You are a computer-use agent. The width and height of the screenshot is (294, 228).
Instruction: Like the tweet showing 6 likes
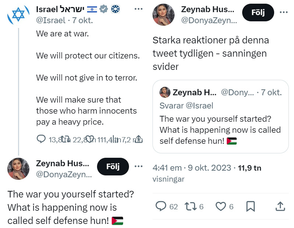coord(220,206)
